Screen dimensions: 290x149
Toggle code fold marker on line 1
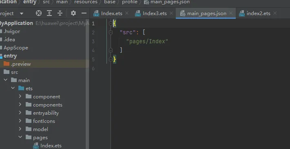coord(111,24)
